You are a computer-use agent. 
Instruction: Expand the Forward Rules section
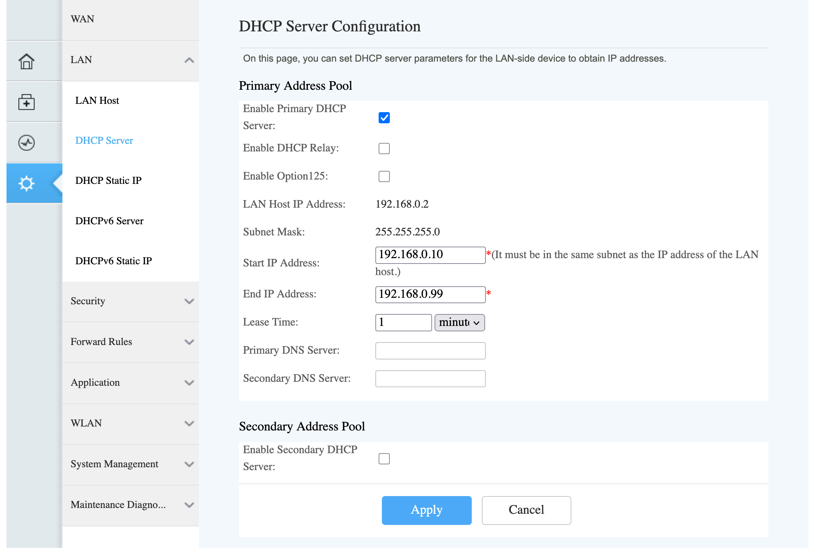point(131,342)
